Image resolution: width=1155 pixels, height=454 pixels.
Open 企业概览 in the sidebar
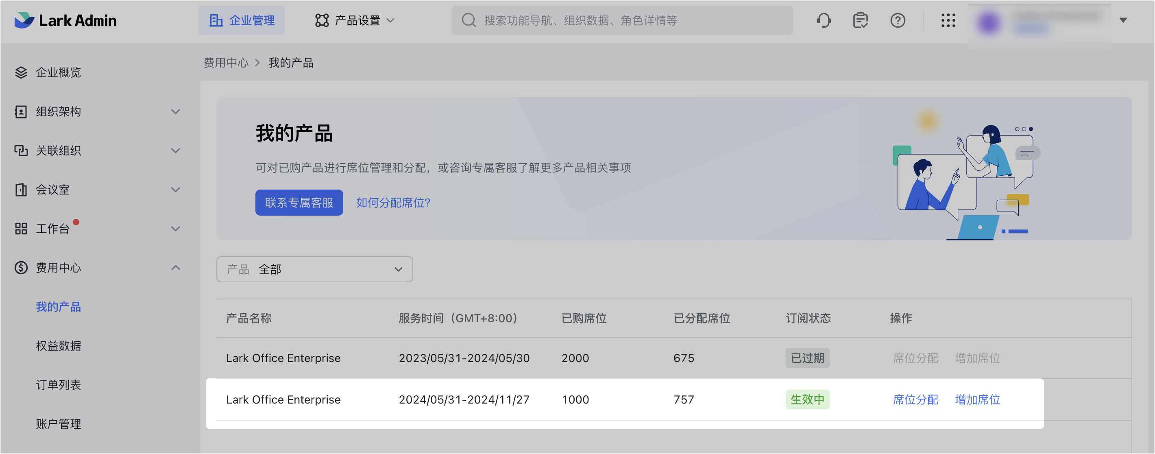coord(58,72)
